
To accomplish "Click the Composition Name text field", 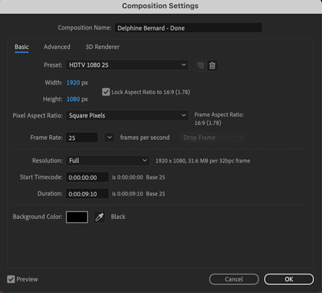I will pos(188,28).
